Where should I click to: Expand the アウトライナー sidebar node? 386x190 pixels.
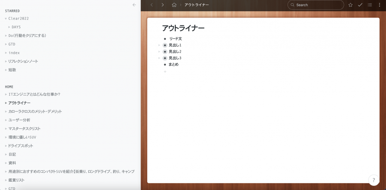[x=6, y=103]
